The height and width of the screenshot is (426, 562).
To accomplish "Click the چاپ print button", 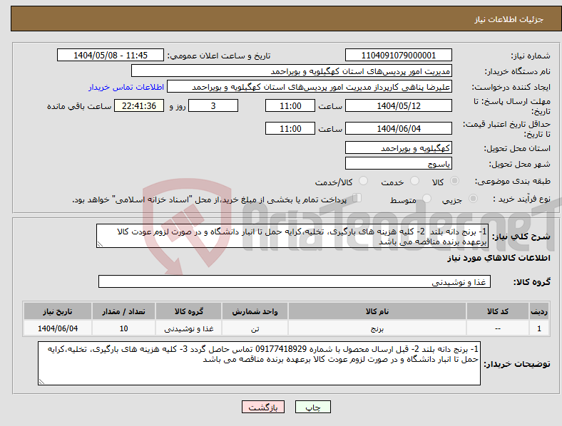I will tap(313, 407).
